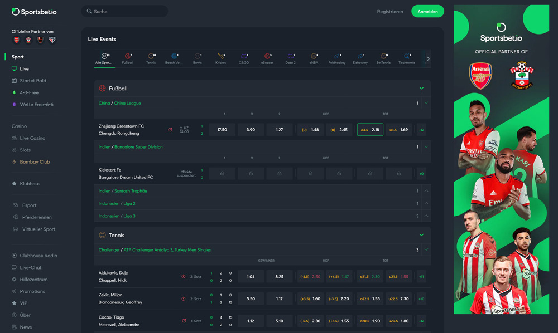Select the Dota 2 tab
Screen dimensions: 558x333
290,58
